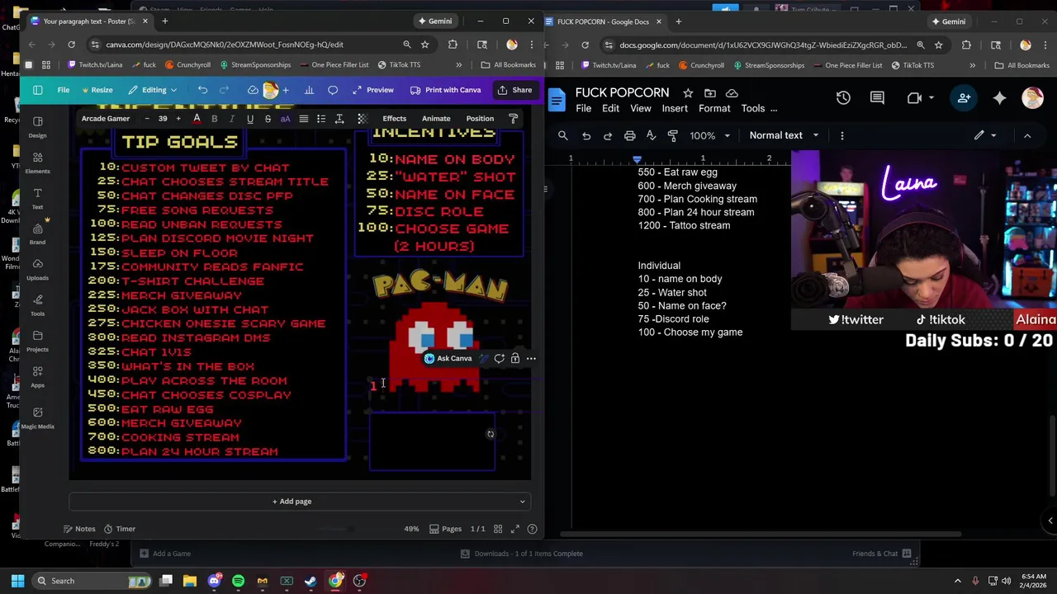The height and width of the screenshot is (594, 1057).
Task: Toggle bold on Canva text
Action: pos(215,119)
